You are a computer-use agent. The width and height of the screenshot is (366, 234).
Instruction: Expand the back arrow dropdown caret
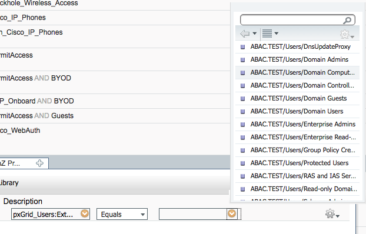point(255,34)
